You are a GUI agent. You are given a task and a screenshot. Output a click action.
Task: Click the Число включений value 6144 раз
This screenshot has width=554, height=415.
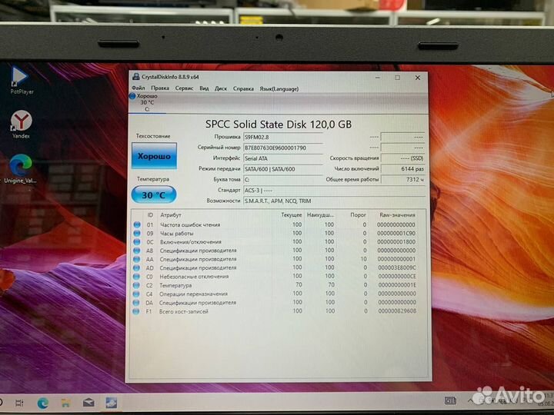pos(403,169)
